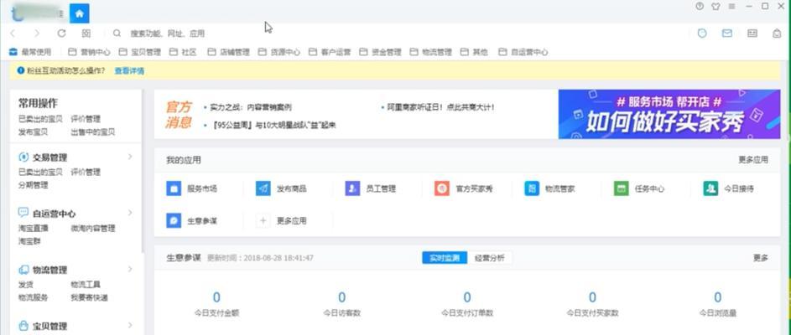This screenshot has width=791, height=335.
Task: Open the mail envelope icon
Action: [727, 33]
